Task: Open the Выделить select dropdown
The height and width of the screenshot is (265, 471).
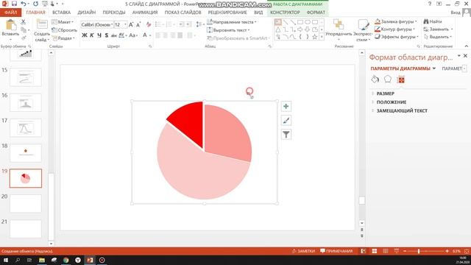Action: (437, 37)
